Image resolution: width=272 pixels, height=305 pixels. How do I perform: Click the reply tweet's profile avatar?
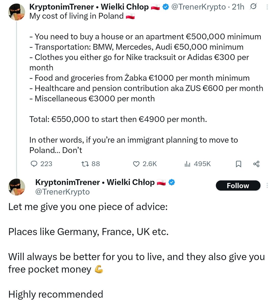(17, 187)
